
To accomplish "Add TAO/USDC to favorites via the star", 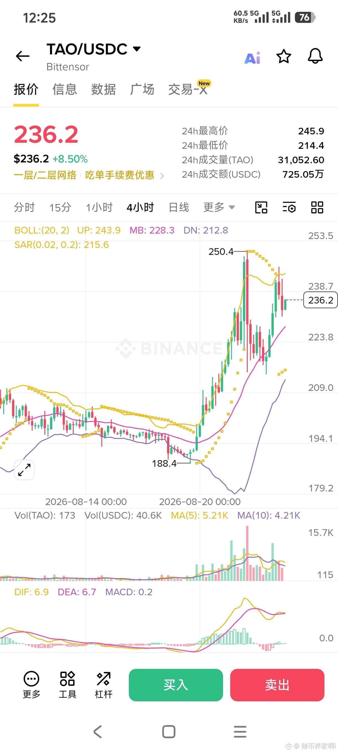I will 284,56.
